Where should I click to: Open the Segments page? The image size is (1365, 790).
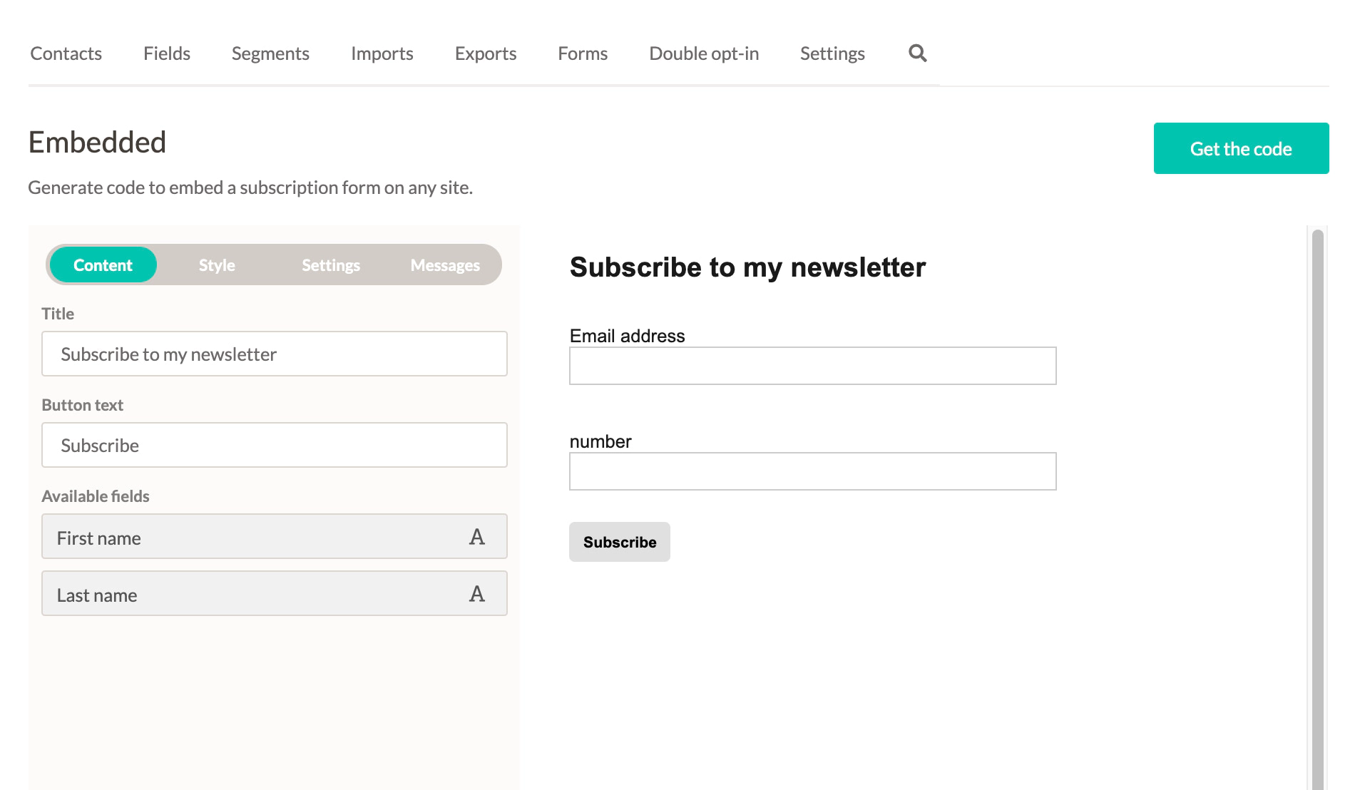270,53
